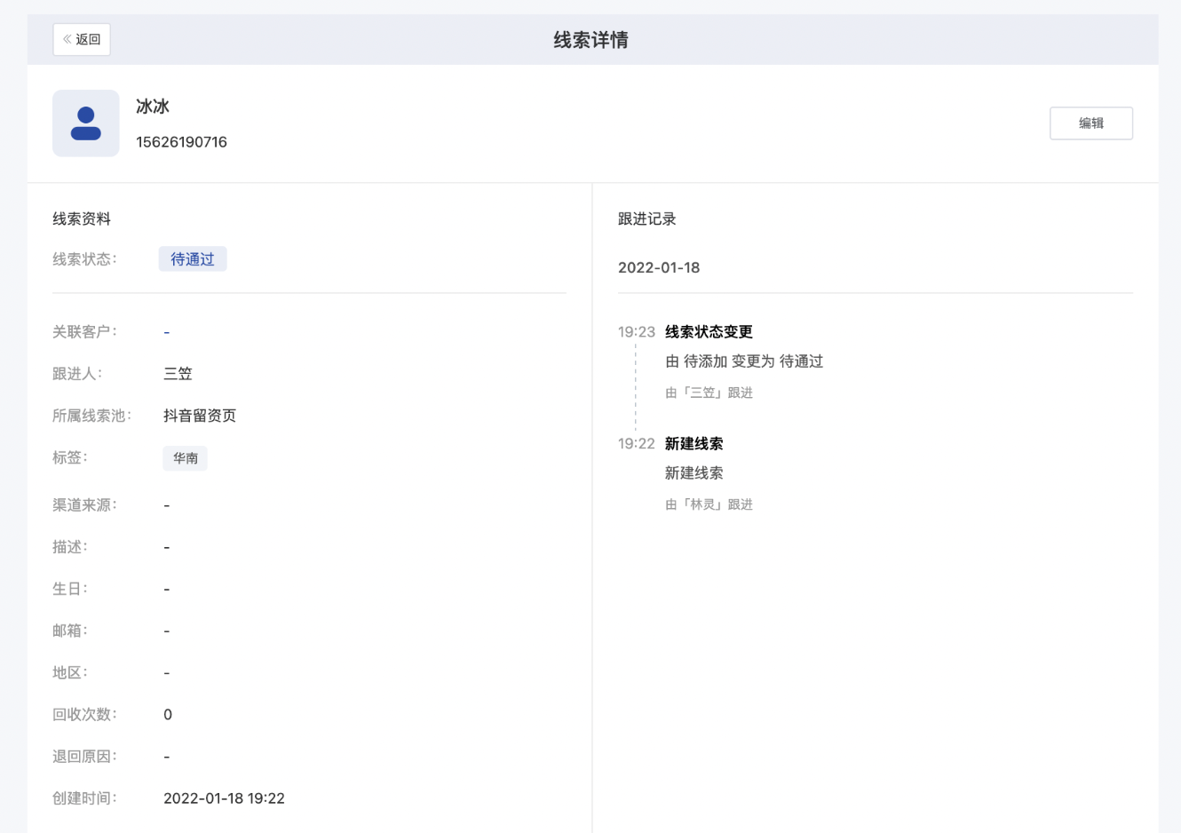Viewport: 1181px width, 833px height.
Task: Click the 跟进记录 section heading
Action: 647,218
